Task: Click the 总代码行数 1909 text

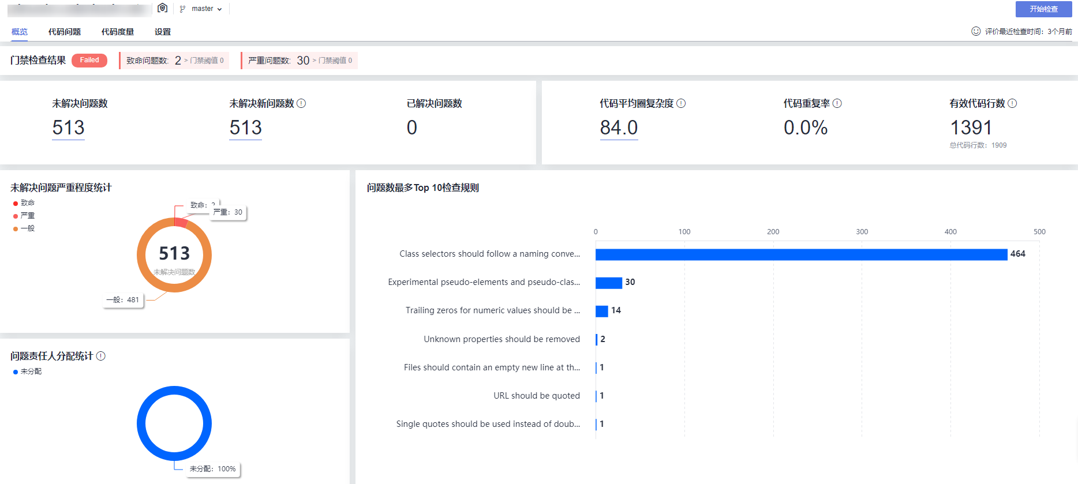Action: [978, 145]
